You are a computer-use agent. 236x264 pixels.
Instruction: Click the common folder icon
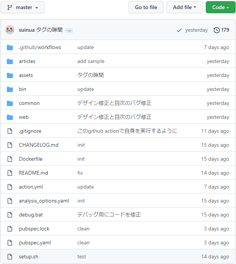10,103
